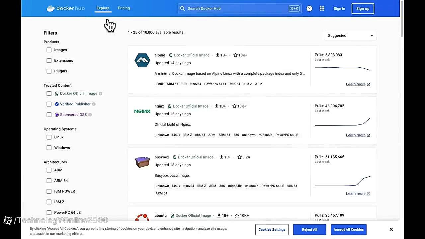425x239 pixels.
Task: Click 'Official build of Nginx.' description
Action: coord(173,124)
